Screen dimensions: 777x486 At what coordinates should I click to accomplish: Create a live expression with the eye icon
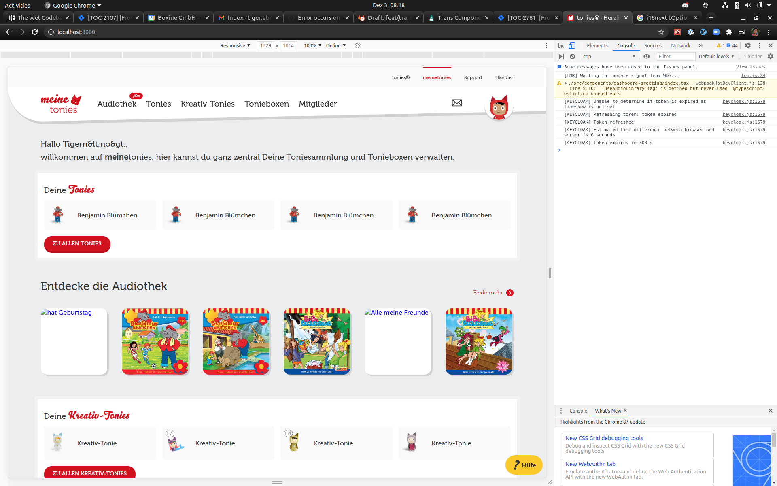point(647,56)
